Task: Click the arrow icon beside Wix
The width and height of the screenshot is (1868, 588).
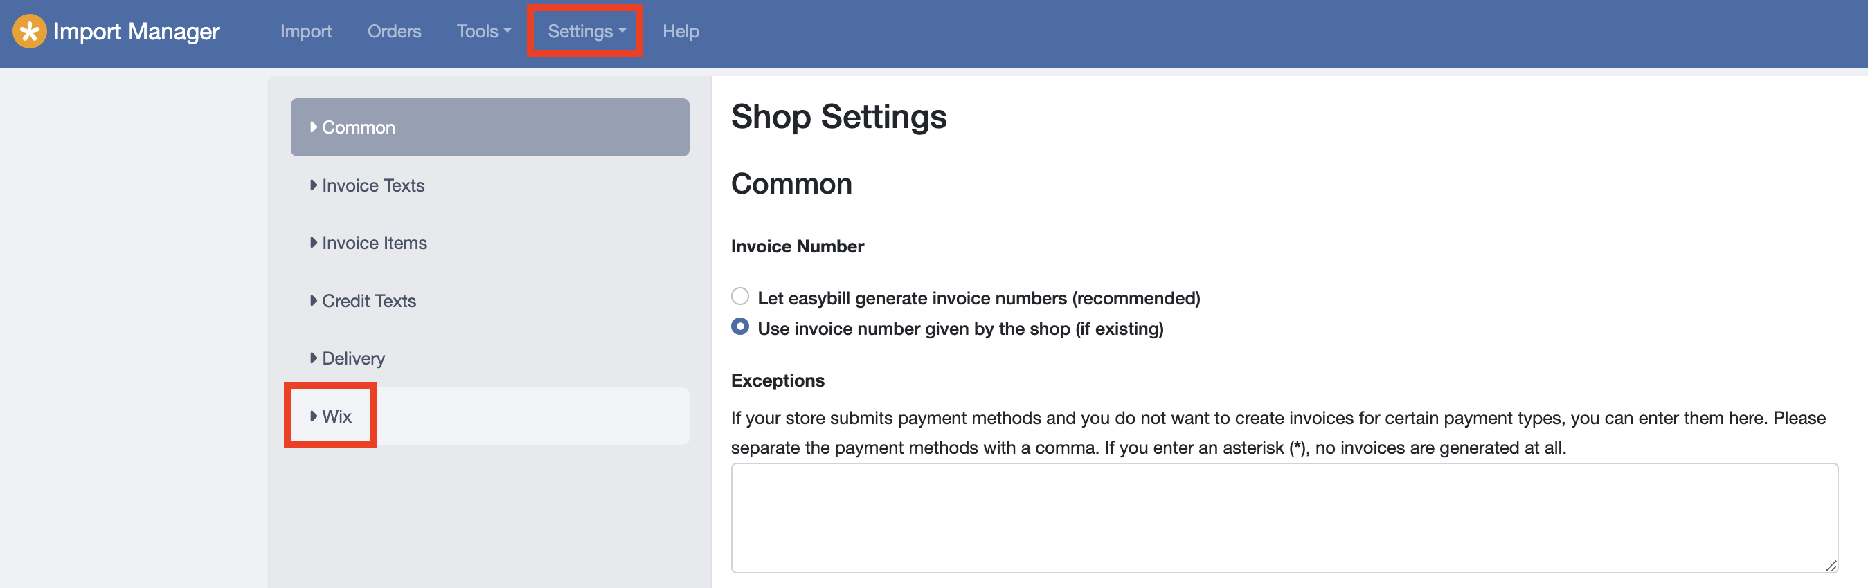Action: tap(313, 416)
